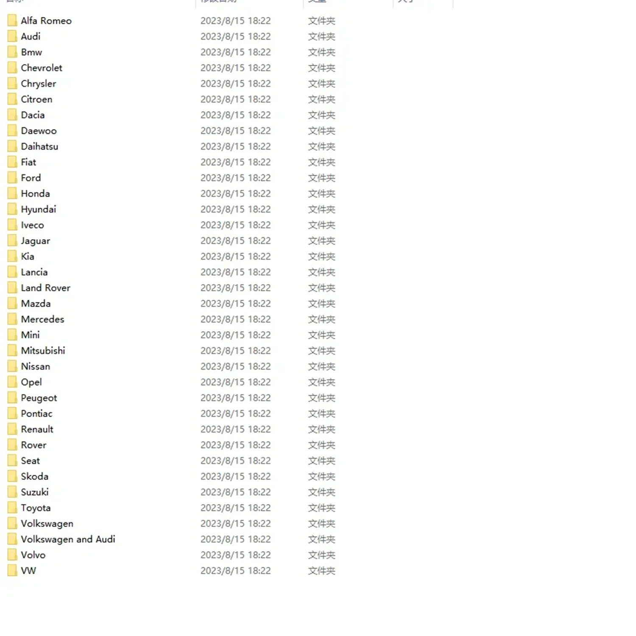Click the modified date in the Alfa Romeo row
The height and width of the screenshot is (636, 636).
click(236, 21)
